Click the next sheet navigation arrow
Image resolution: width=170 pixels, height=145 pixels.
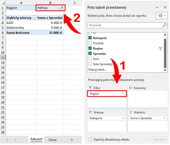(x=15, y=140)
